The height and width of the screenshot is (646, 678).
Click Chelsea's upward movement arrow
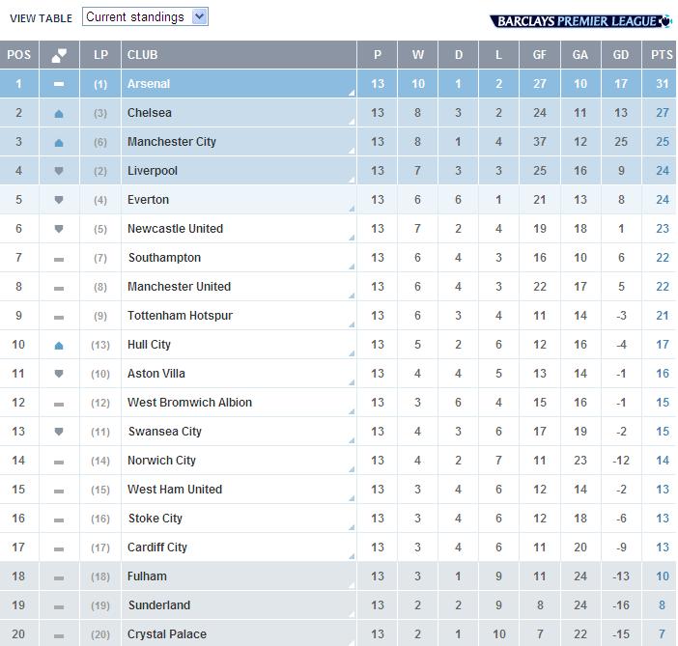tap(60, 113)
